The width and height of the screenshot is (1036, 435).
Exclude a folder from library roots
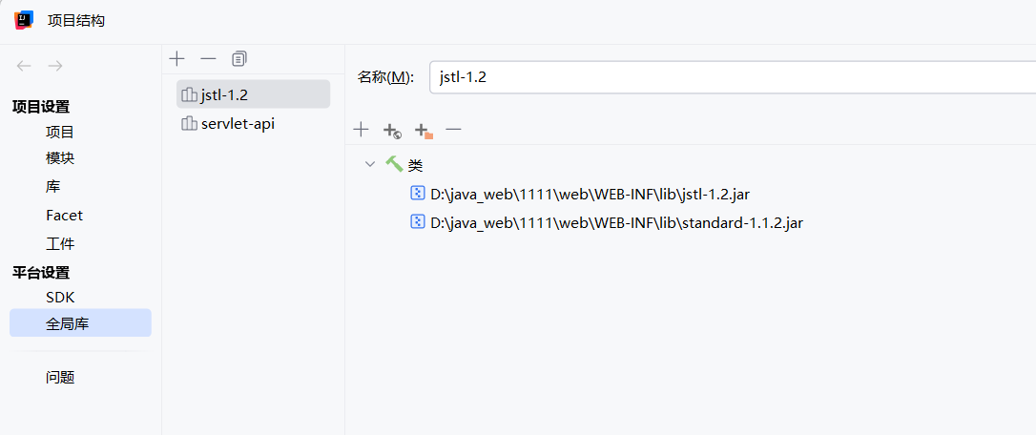[x=424, y=131]
